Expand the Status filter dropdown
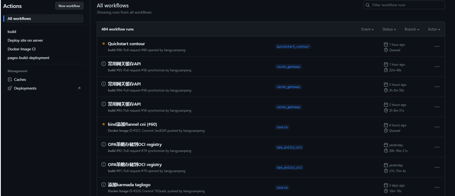Viewport: 455px width, 196px height. pyautogui.click(x=389, y=29)
